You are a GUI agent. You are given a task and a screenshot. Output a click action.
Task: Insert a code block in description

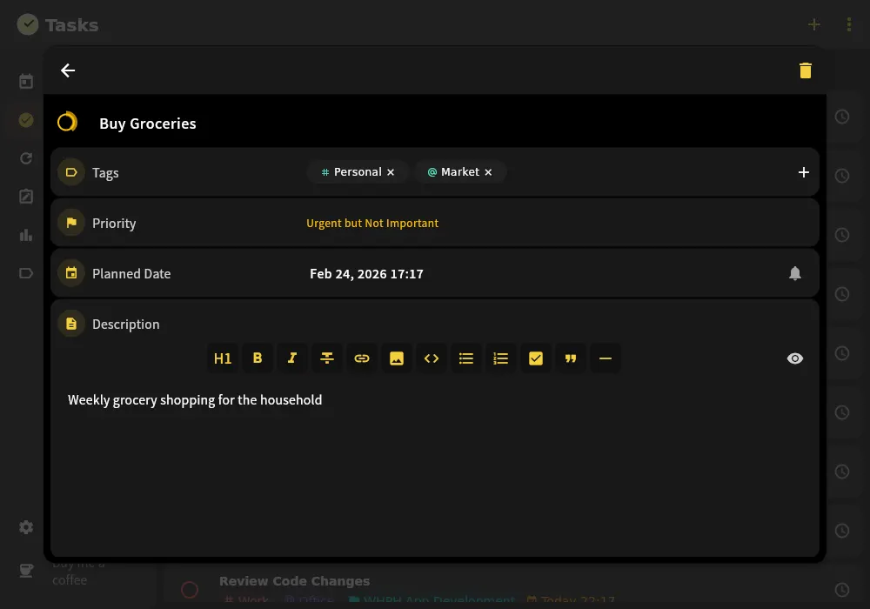pyautogui.click(x=432, y=358)
